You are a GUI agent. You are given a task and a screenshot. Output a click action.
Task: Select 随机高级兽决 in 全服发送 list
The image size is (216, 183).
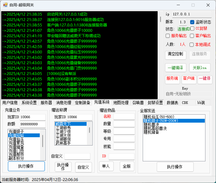[155, 128]
